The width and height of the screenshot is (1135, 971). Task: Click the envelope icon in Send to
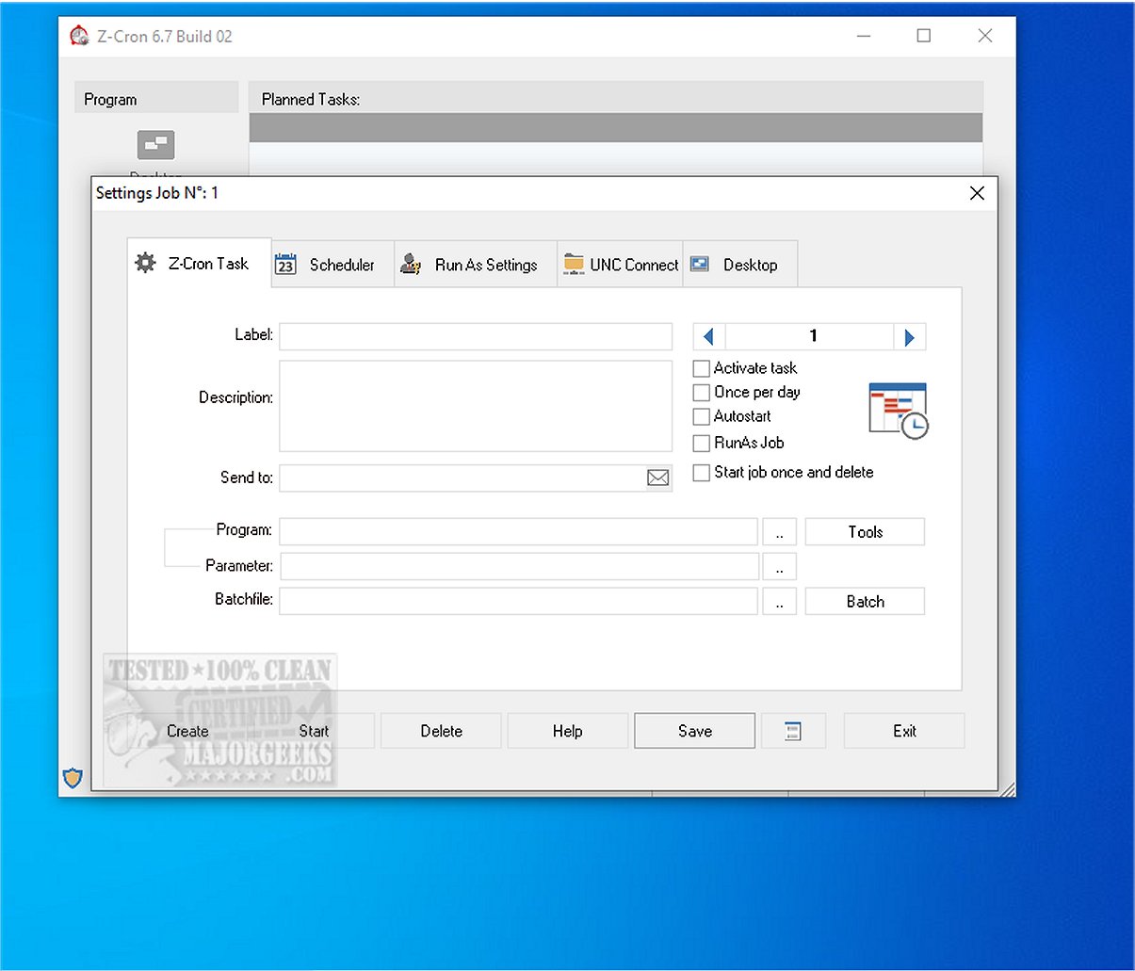[658, 478]
